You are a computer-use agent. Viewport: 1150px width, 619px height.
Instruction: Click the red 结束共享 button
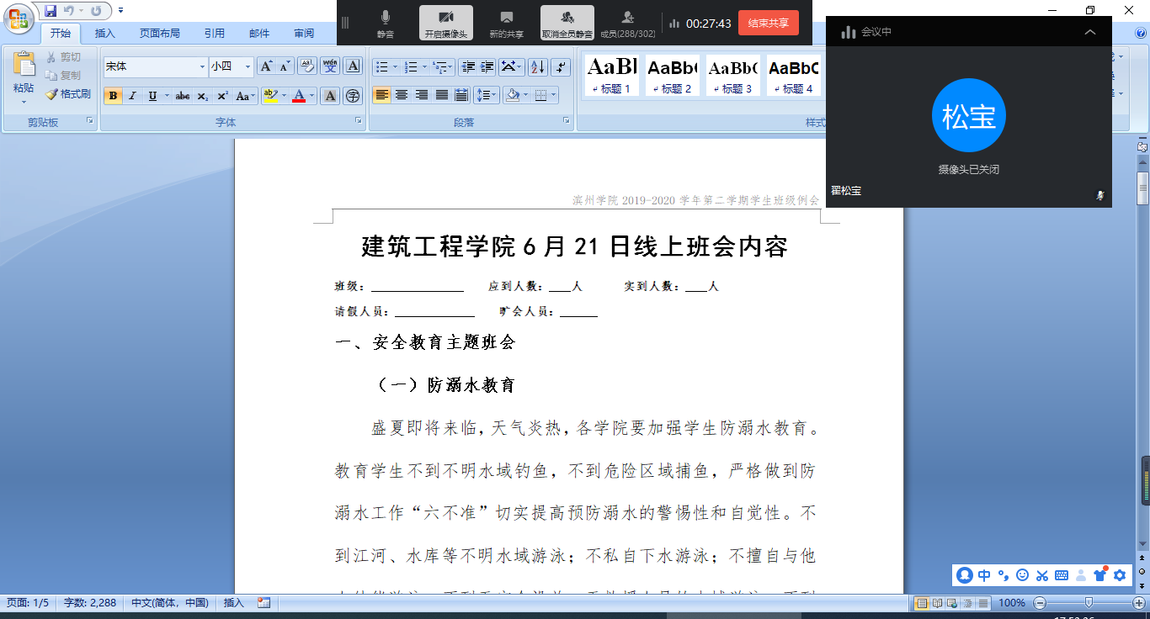[x=768, y=23]
